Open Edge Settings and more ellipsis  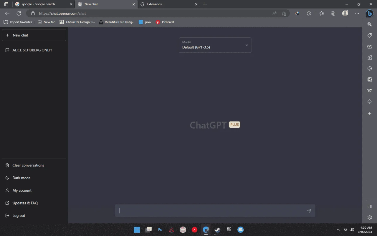click(x=357, y=13)
